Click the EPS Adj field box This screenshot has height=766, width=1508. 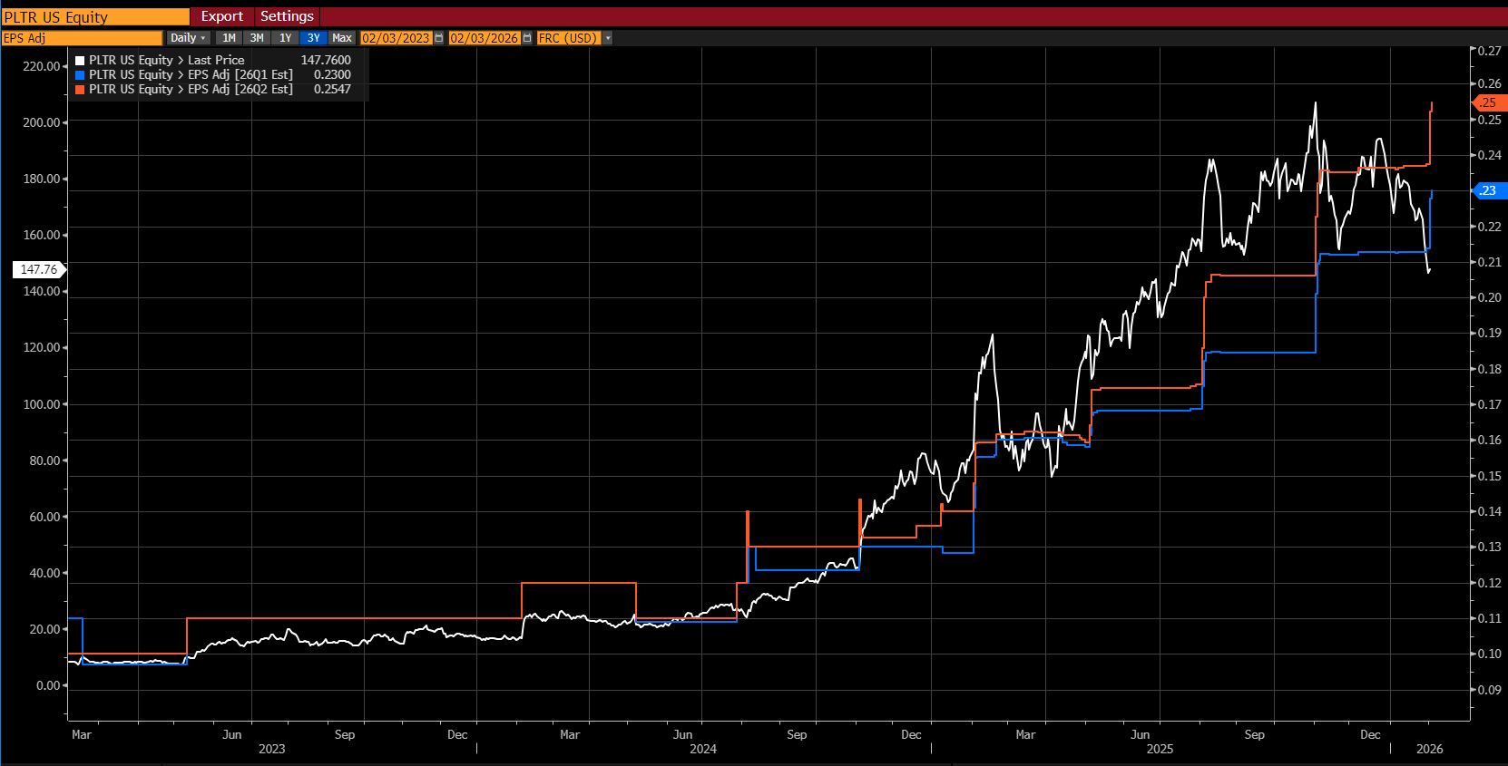tap(82, 38)
